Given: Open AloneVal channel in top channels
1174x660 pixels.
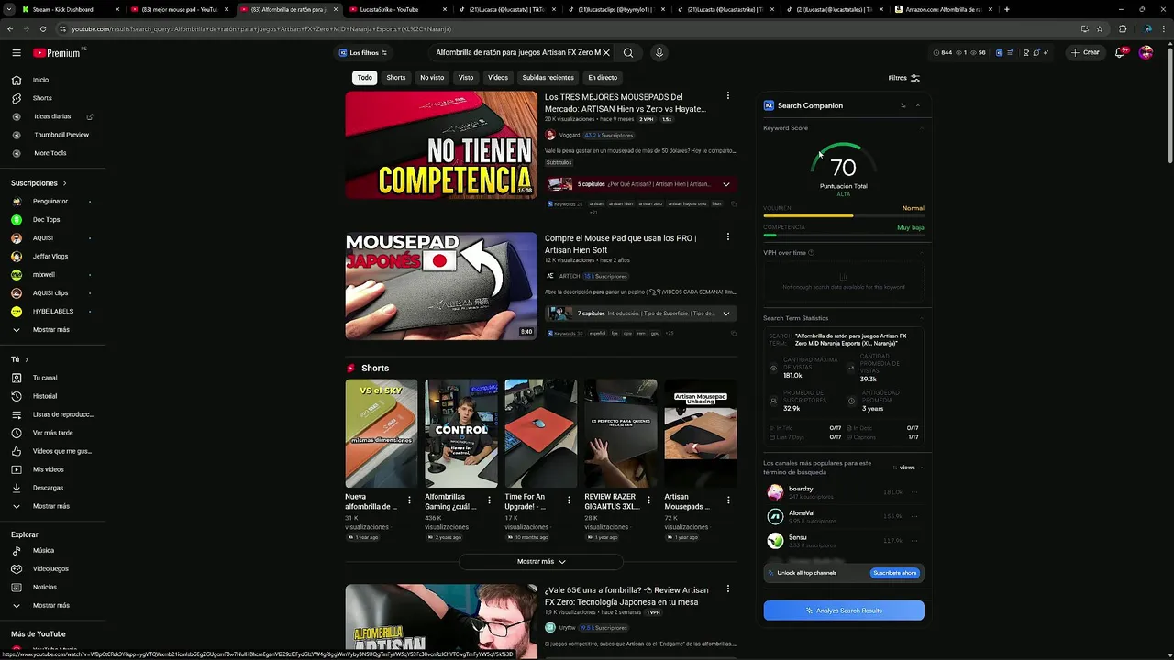Looking at the screenshot, I should point(802,513).
